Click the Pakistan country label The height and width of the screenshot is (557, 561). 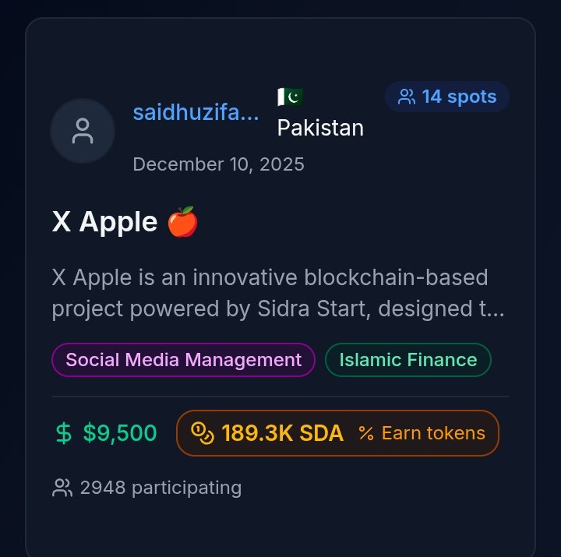(x=320, y=128)
